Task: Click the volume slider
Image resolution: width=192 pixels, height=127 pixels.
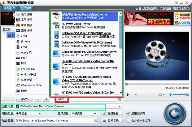Action: [x=181, y=94]
